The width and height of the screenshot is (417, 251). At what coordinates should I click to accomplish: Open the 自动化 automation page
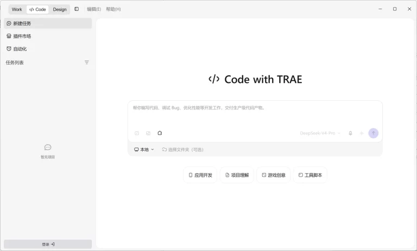tap(48, 49)
